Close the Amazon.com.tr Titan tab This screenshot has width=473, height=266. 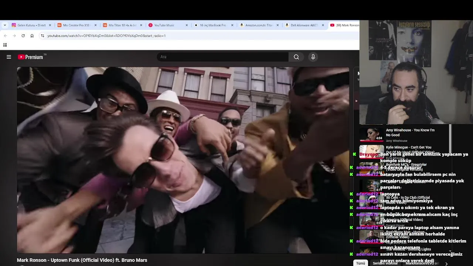point(278,25)
